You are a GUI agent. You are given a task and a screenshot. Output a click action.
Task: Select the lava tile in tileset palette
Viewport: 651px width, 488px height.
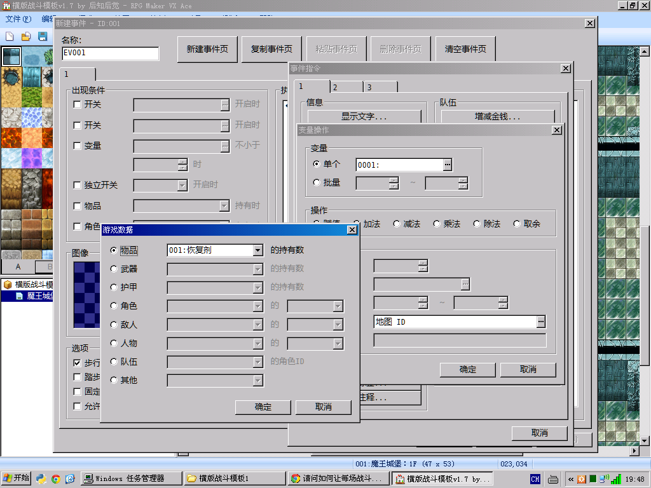point(11,138)
